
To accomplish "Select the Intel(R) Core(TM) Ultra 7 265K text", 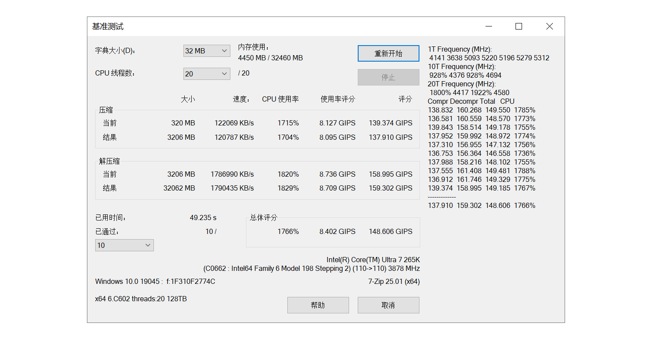I will 373,260.
